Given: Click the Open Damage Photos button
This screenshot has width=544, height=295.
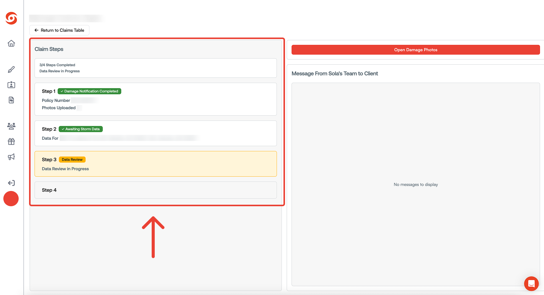Looking at the screenshot, I should click(x=416, y=50).
